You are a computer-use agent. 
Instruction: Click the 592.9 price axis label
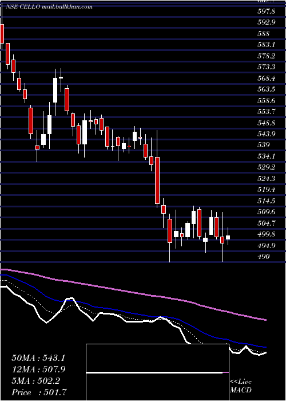[x=266, y=22]
